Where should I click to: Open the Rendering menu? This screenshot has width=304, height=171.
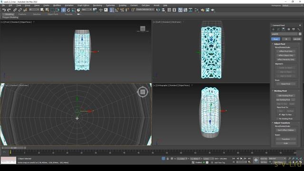[x=97, y=5]
